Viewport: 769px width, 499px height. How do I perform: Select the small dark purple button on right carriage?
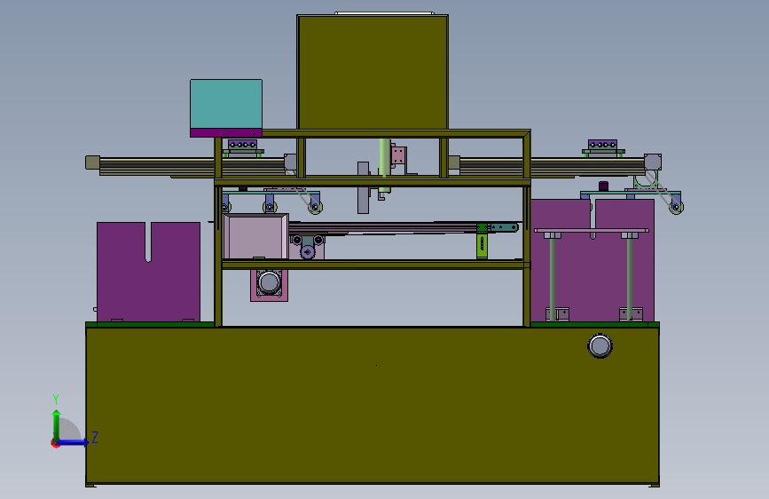pyautogui.click(x=604, y=186)
